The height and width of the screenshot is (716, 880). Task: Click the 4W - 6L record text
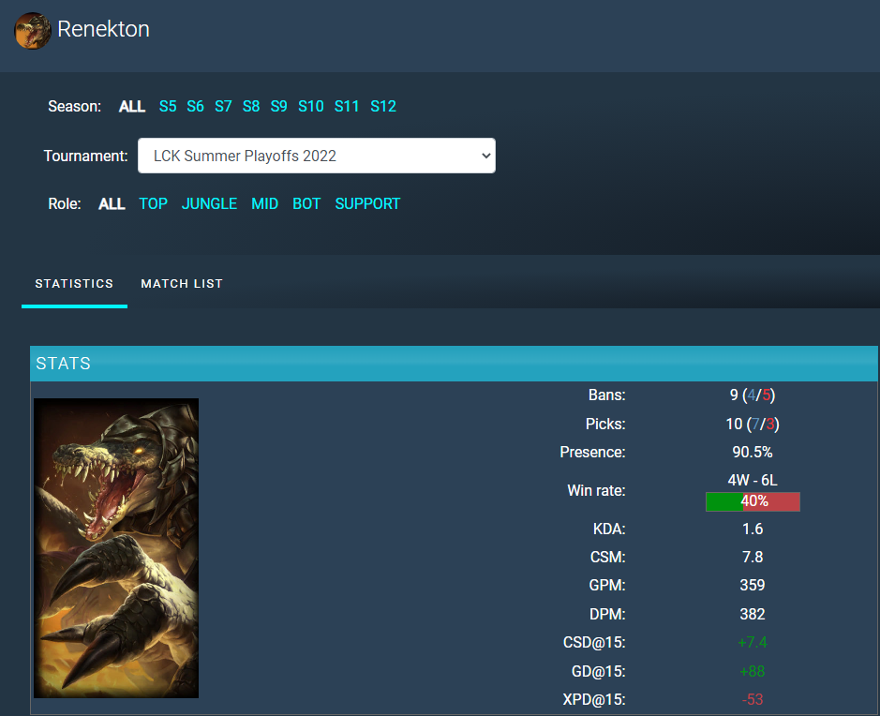point(753,481)
